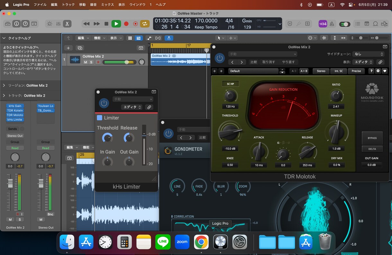Toggle power button of kHs Limiter plugin
The height and width of the screenshot is (255, 392).
pyautogui.click(x=103, y=103)
